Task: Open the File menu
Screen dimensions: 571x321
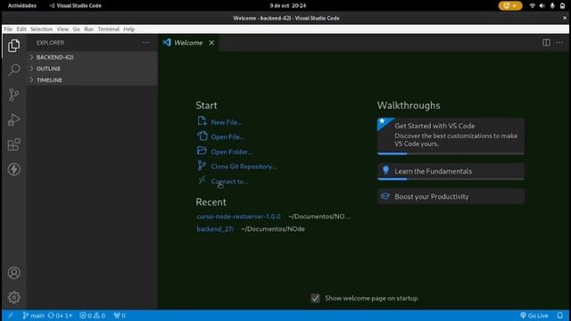Action: click(8, 29)
